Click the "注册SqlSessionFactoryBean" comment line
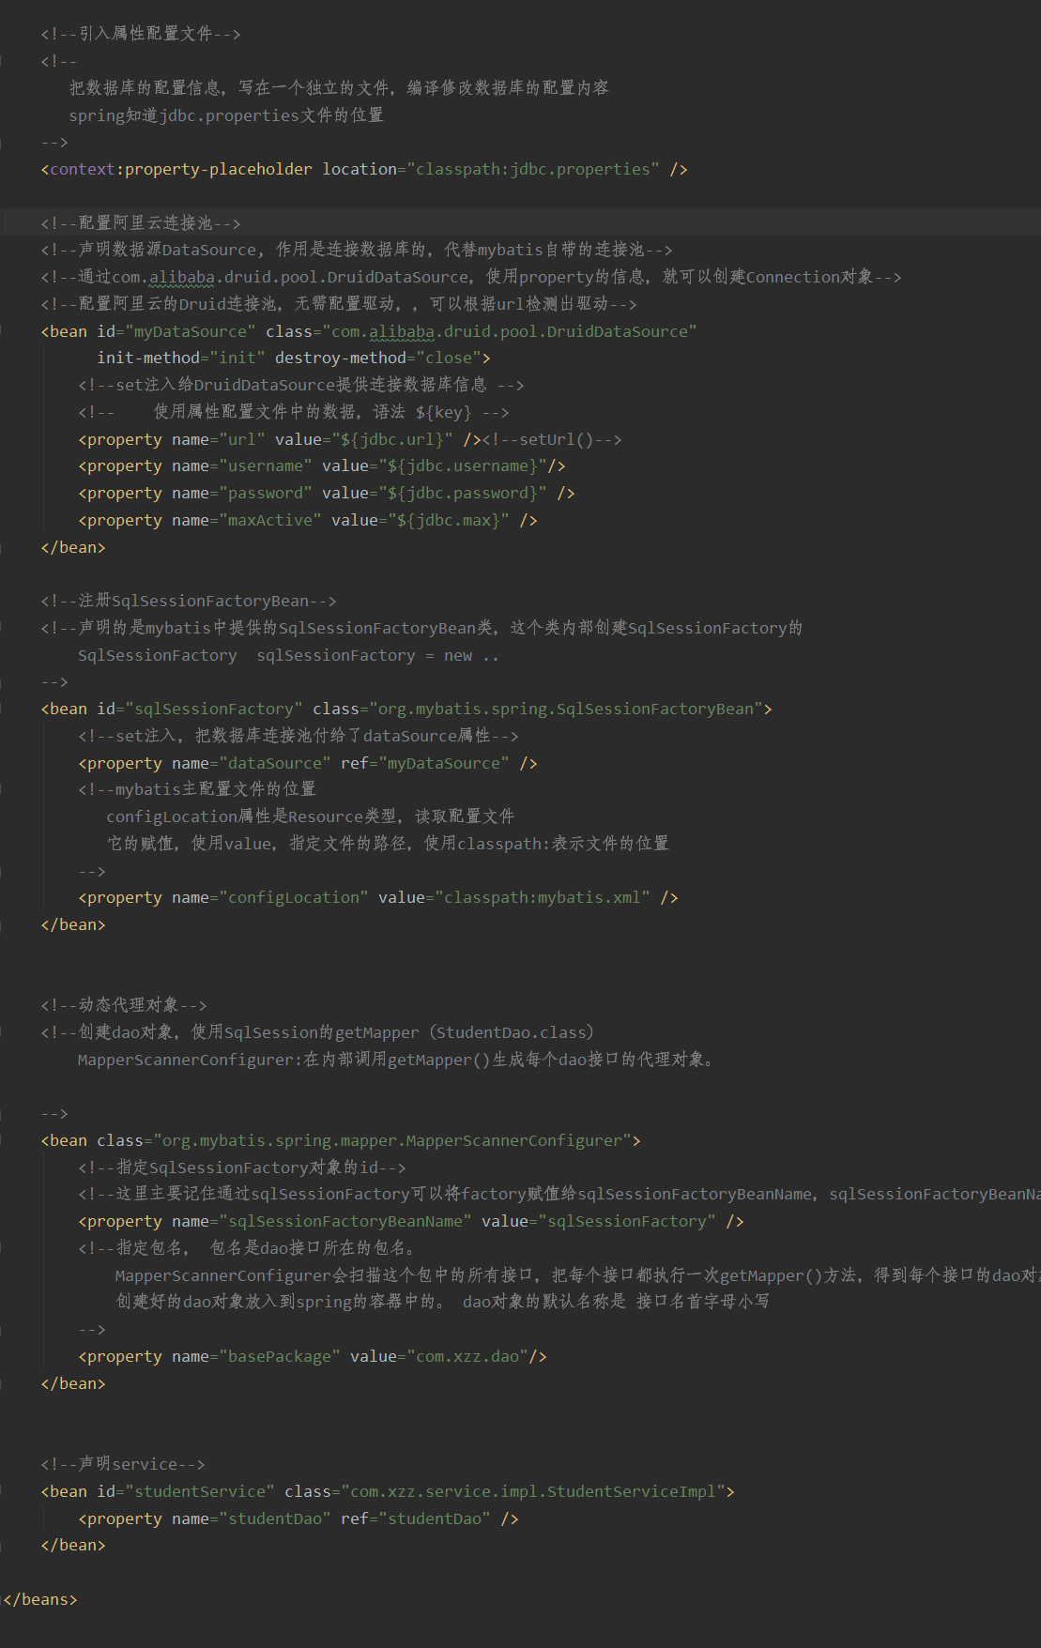This screenshot has height=1648, width=1041. [x=188, y=601]
